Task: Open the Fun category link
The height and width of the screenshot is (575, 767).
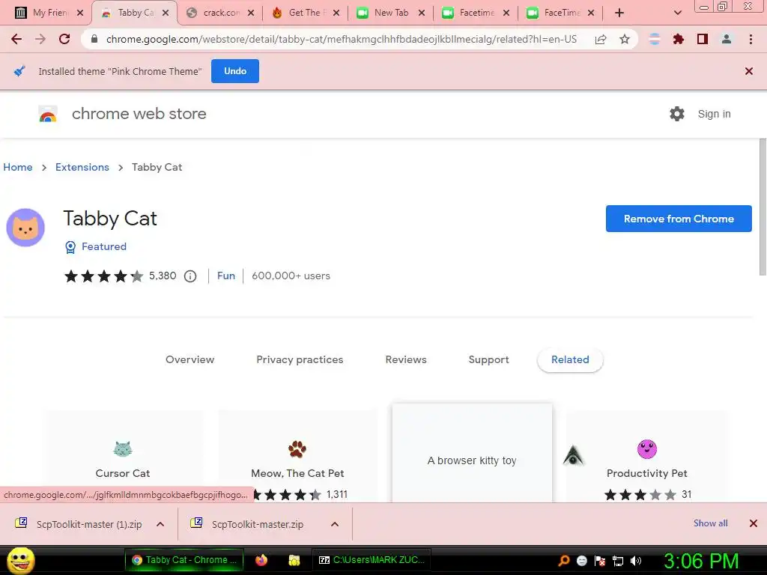Action: pyautogui.click(x=226, y=276)
